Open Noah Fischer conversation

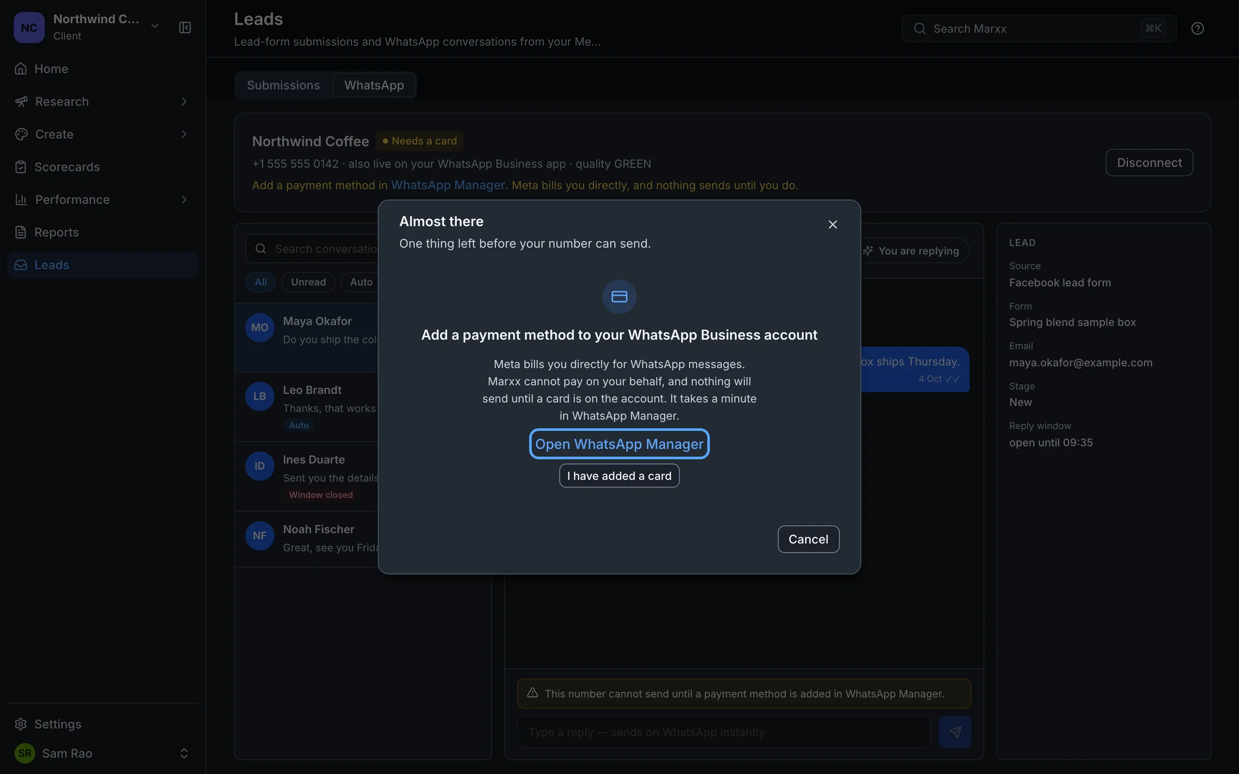(x=307, y=539)
